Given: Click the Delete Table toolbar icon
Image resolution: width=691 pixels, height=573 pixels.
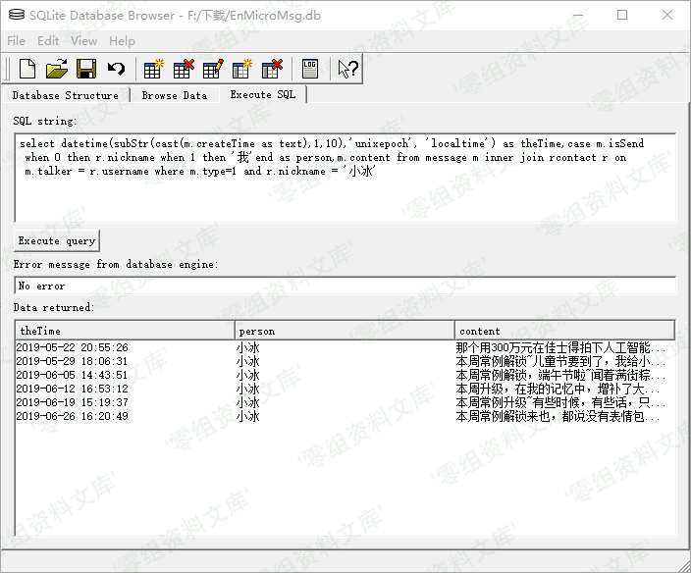Looking at the screenshot, I should pyautogui.click(x=184, y=69).
